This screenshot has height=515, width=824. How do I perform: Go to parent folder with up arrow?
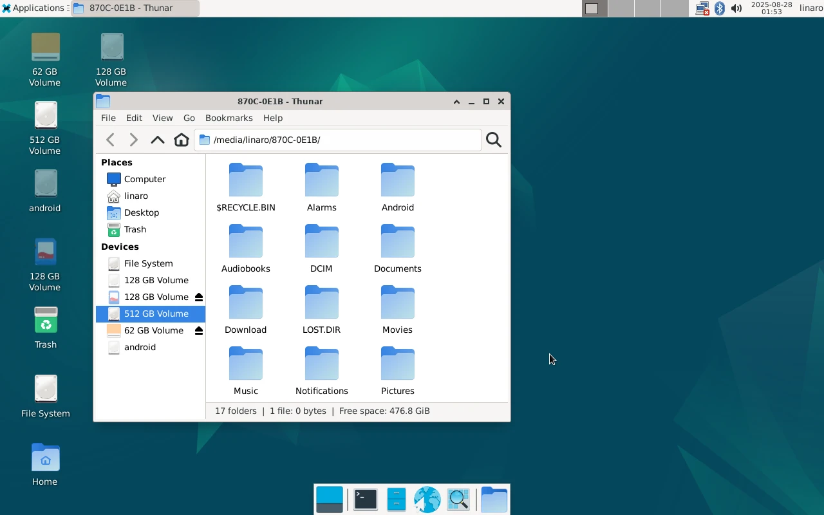(x=158, y=140)
